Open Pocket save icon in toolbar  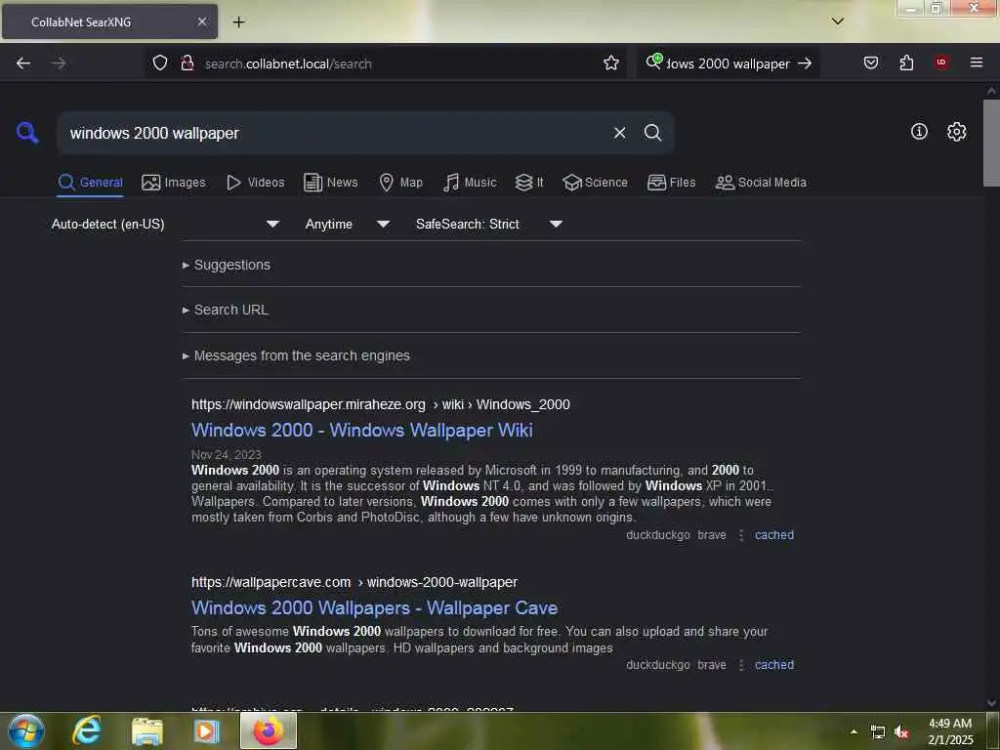[x=871, y=62]
